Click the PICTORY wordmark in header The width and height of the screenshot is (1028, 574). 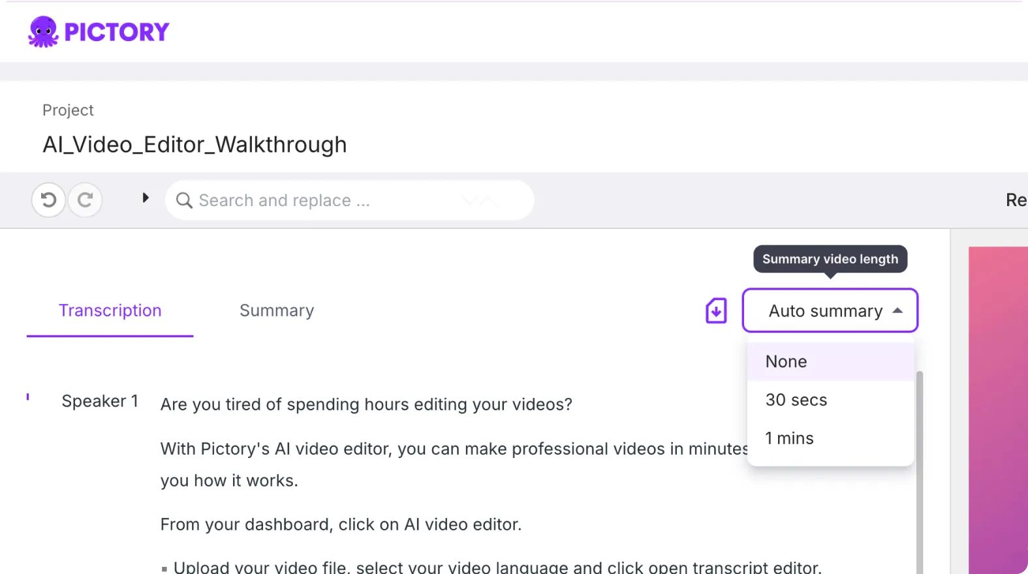[x=117, y=32]
